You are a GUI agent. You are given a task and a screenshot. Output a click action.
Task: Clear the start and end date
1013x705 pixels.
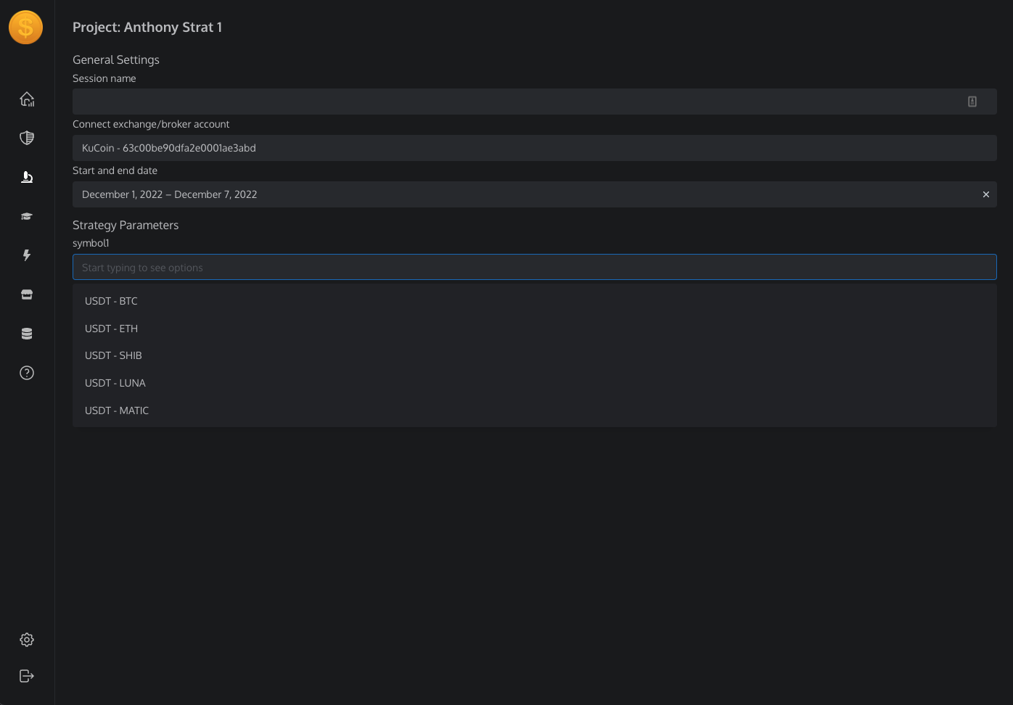[986, 194]
